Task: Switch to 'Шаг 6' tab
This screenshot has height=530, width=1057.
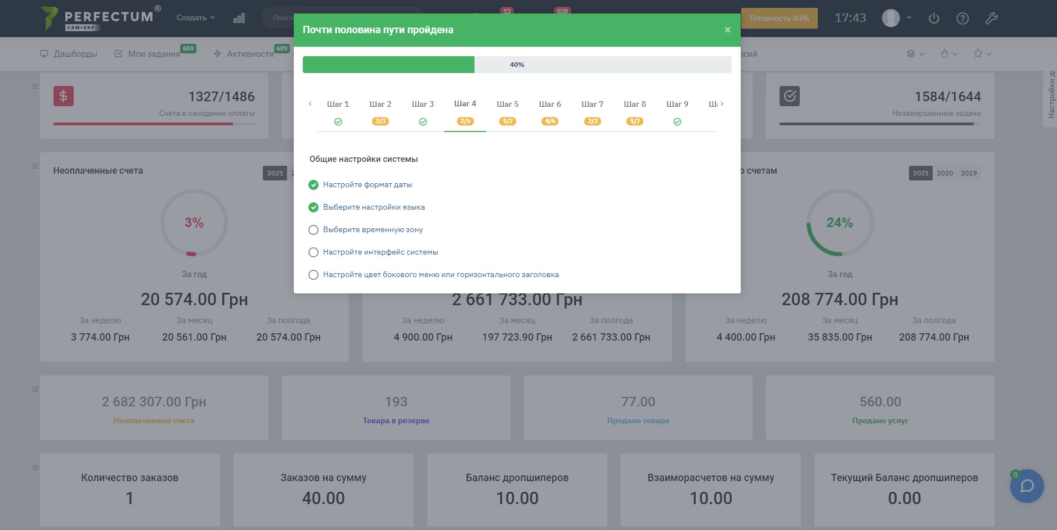Action: (x=550, y=105)
